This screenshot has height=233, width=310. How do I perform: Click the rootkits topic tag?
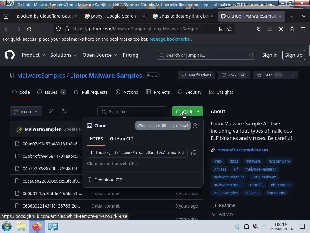(256, 185)
